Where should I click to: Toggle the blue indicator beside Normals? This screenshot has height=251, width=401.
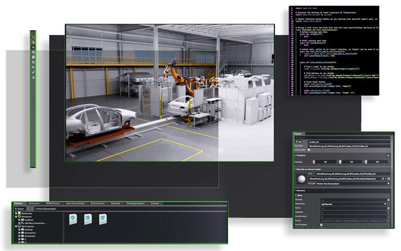pos(388,199)
